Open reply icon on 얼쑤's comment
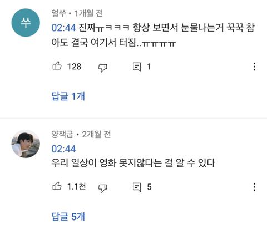Image resolution: width=267 pixels, height=235 pixels. pyautogui.click(x=137, y=67)
